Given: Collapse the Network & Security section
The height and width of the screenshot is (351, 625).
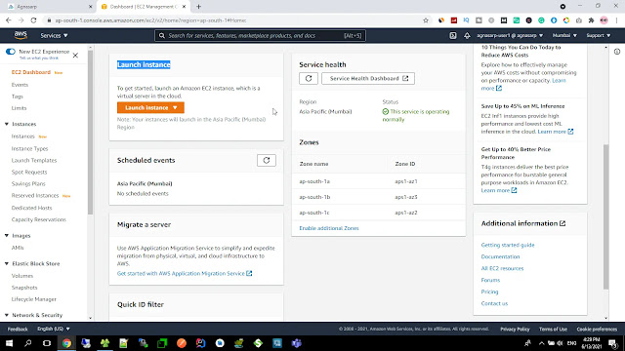Looking at the screenshot, I should click(x=7, y=315).
